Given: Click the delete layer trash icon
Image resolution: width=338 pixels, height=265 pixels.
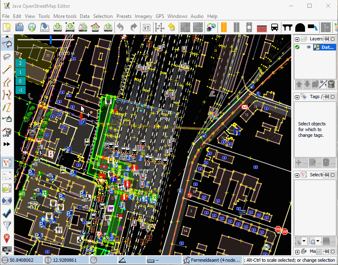Looking at the screenshot, I should 331,84.
